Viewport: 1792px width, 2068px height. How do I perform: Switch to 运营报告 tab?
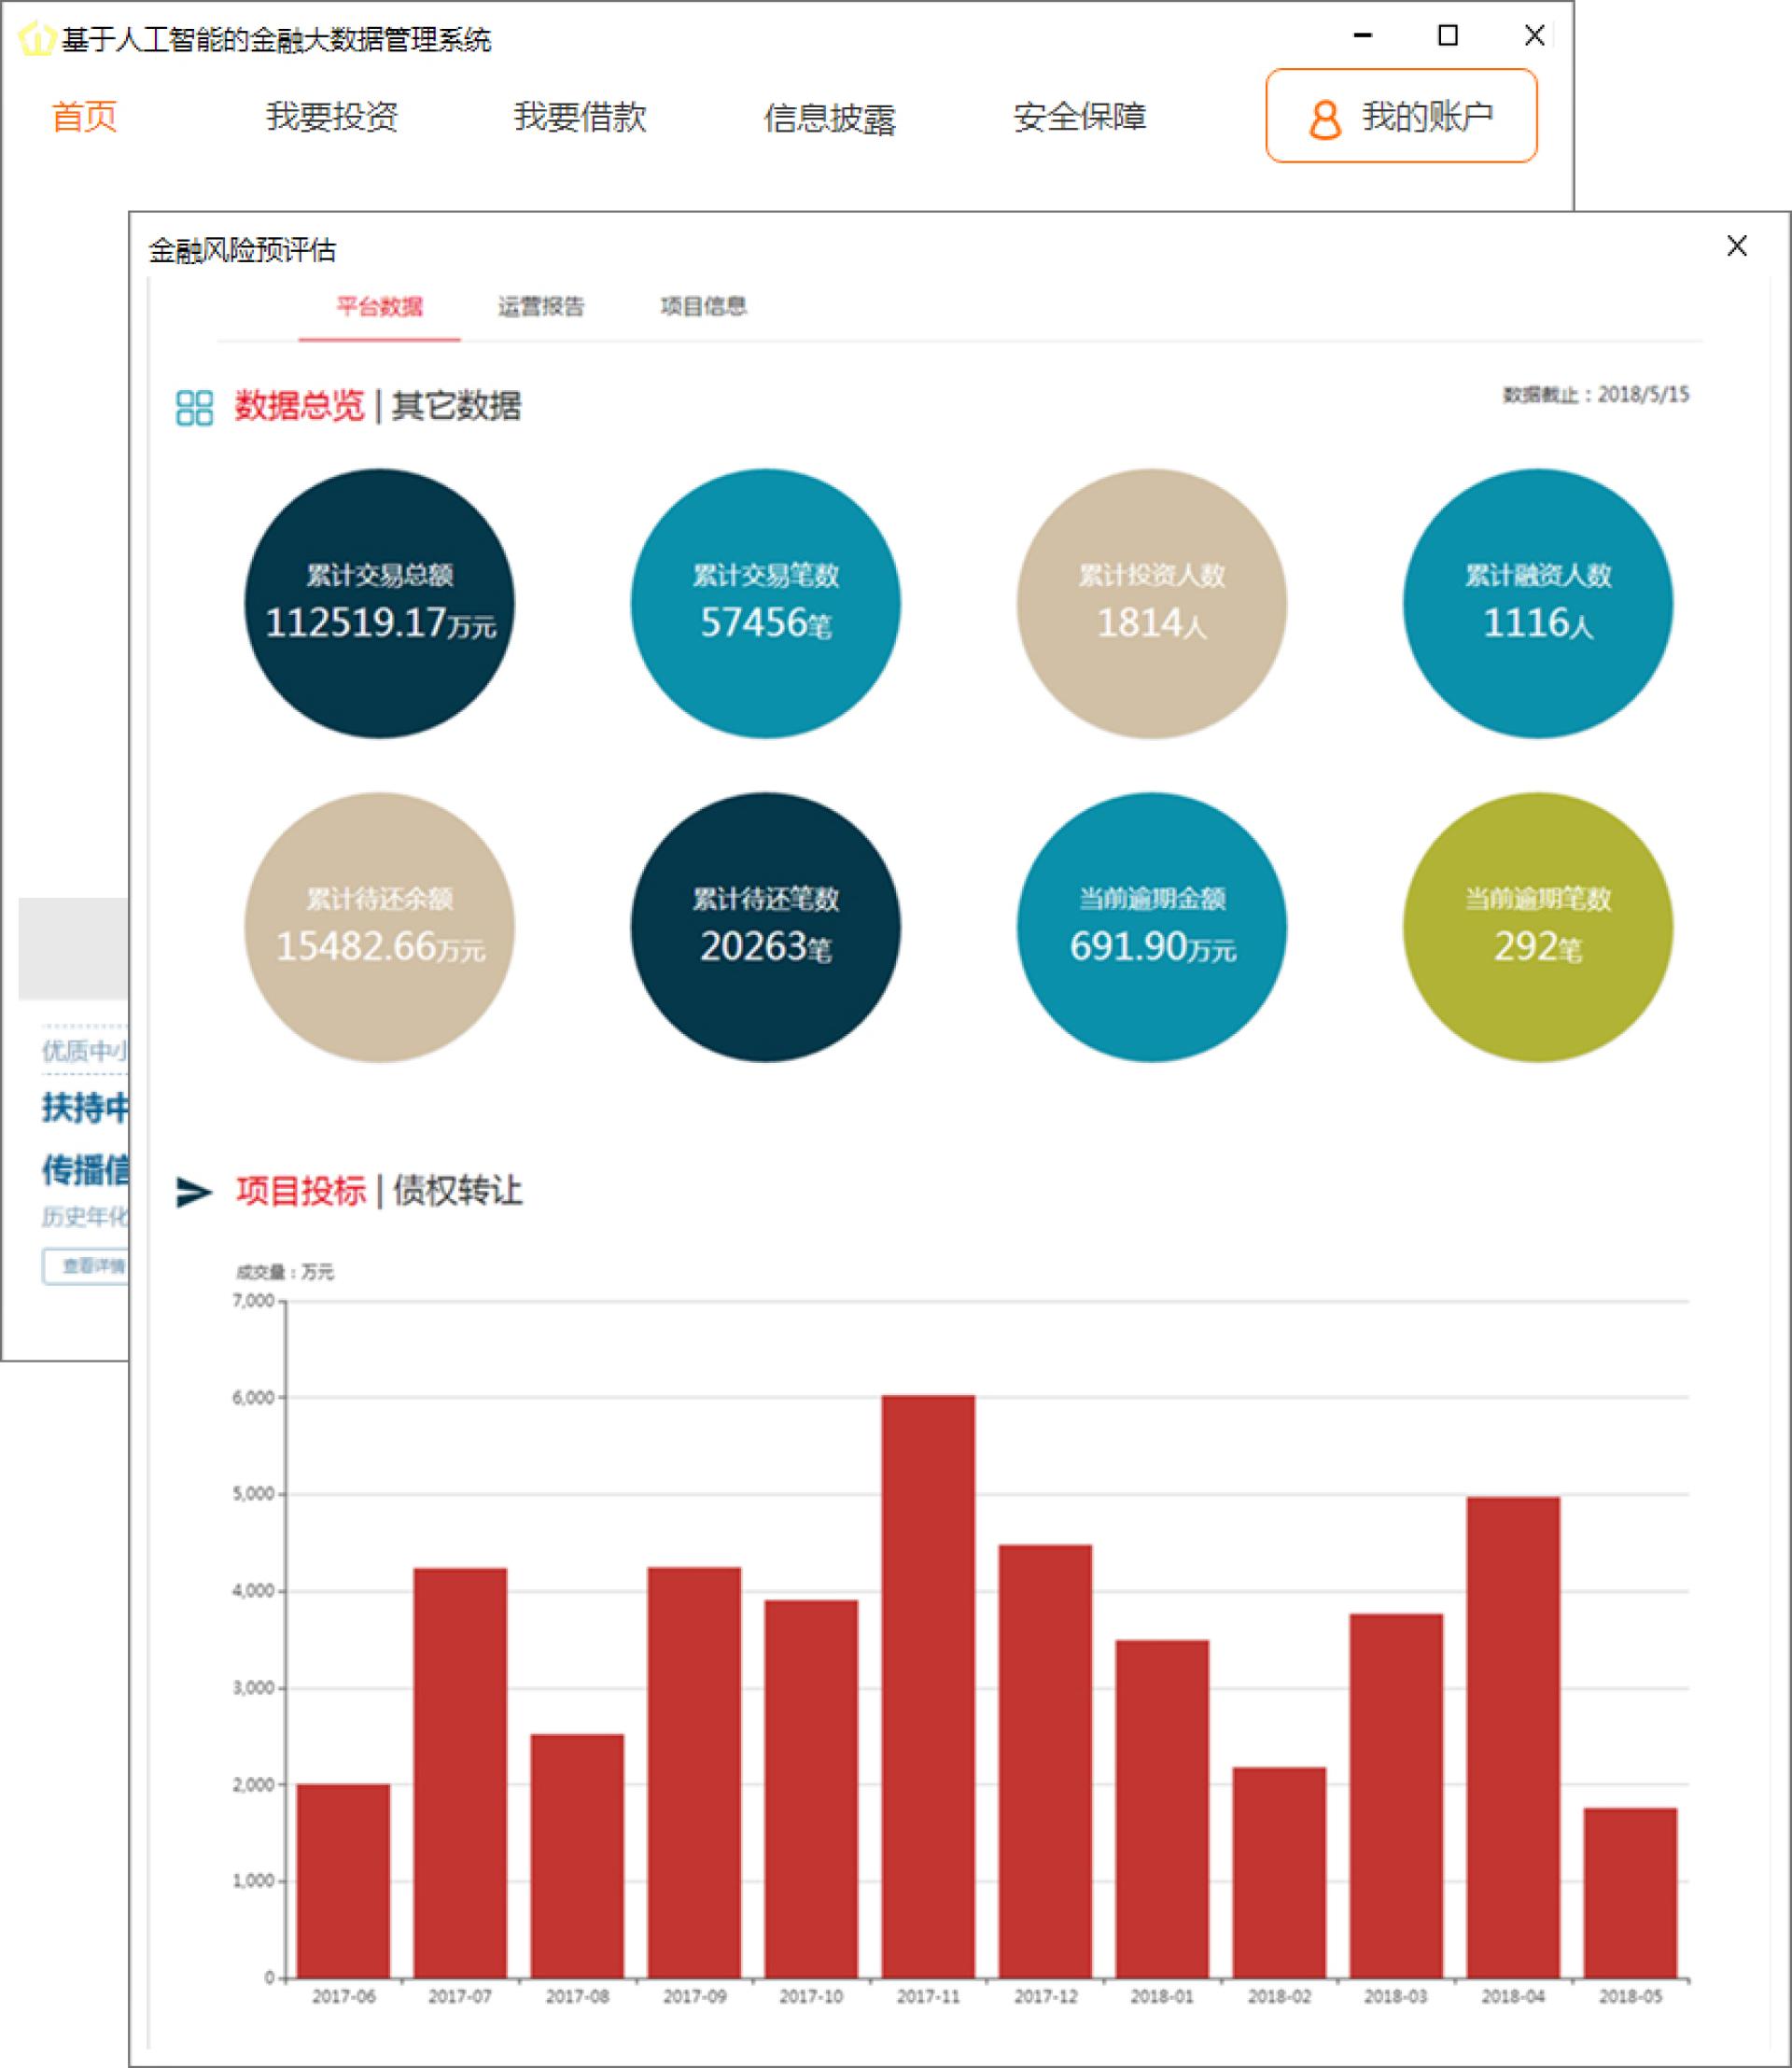541,306
